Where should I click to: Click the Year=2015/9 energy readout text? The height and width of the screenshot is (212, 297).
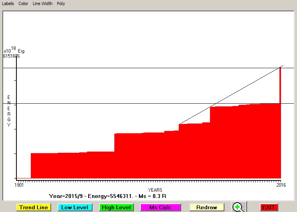(108, 196)
